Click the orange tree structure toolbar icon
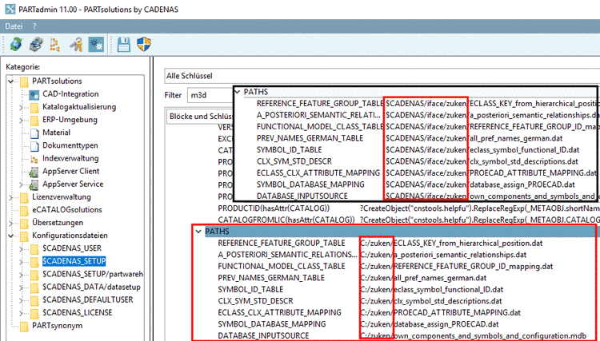600x341 pixels. click(54, 45)
